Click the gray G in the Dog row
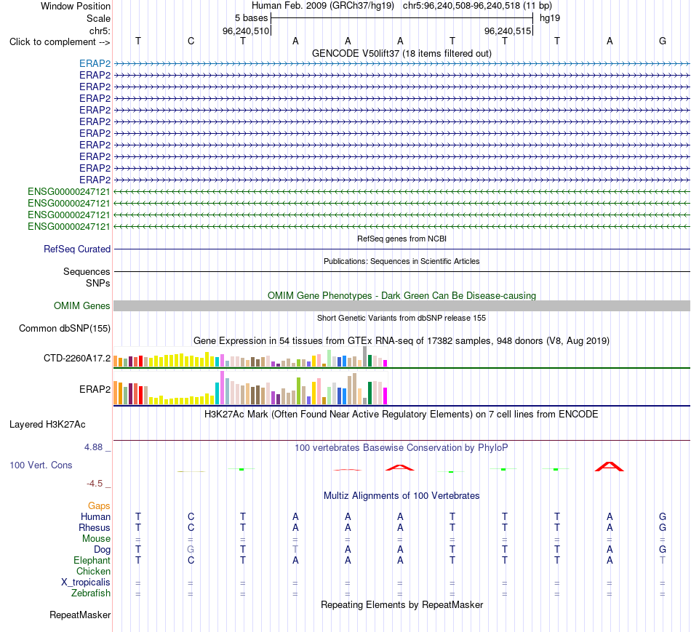Image resolution: width=691 pixels, height=632 pixels. pos(191,550)
